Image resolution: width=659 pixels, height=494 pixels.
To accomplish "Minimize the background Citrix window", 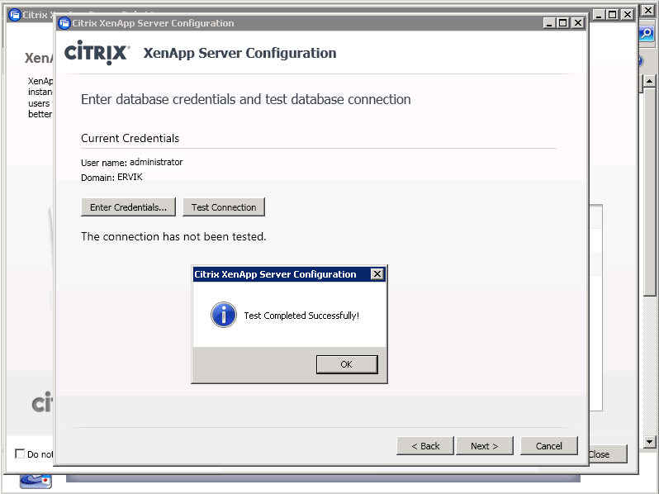I will (x=599, y=15).
